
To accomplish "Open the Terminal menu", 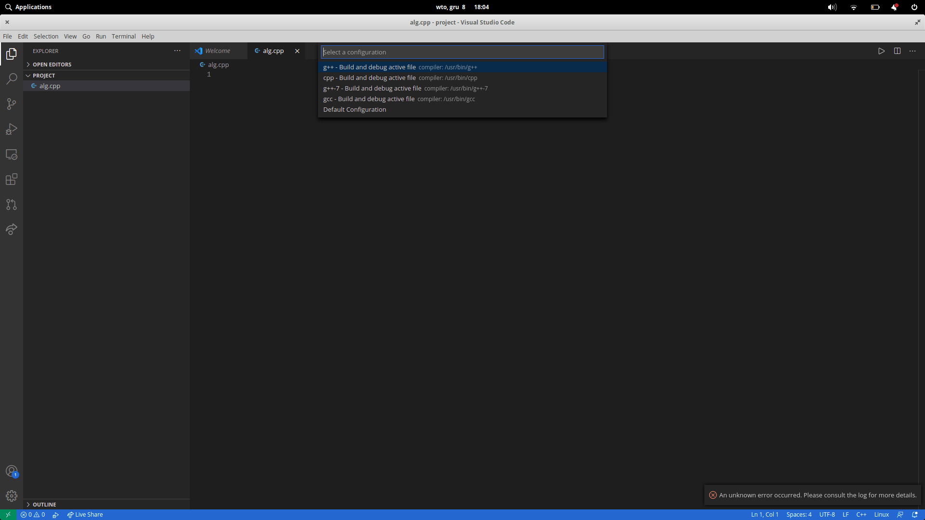I will point(124,37).
